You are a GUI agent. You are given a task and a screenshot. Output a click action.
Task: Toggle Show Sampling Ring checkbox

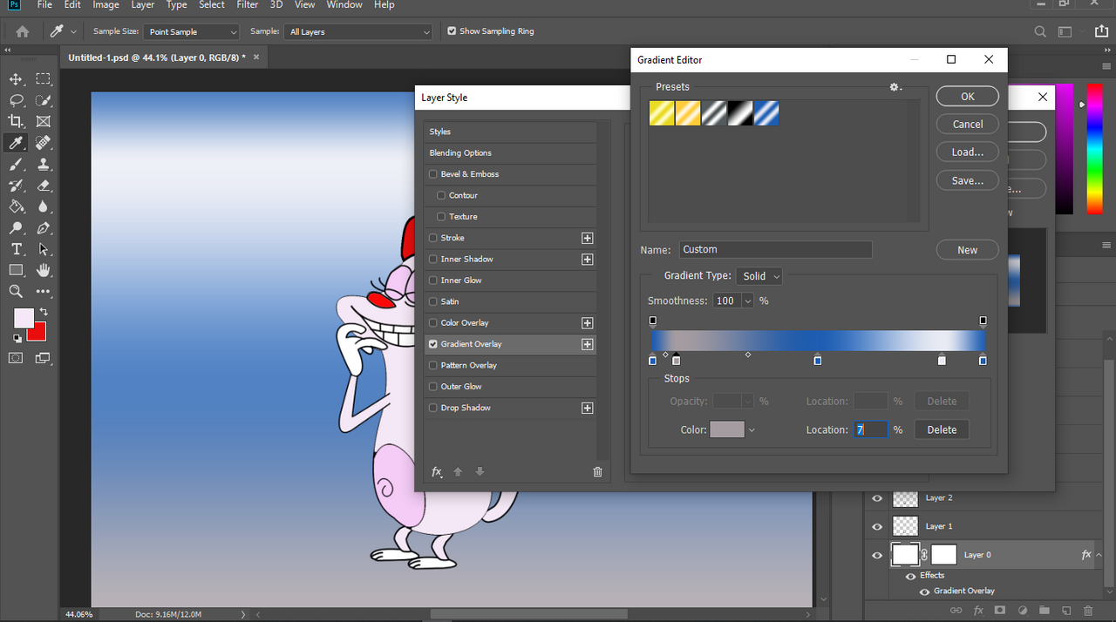452,31
